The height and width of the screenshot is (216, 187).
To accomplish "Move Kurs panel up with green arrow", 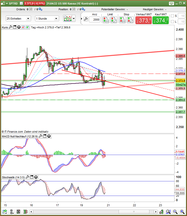I will [27, 27].
